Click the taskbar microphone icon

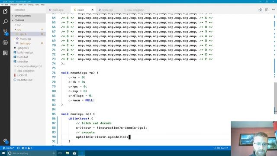pyautogui.click(x=54, y=153)
